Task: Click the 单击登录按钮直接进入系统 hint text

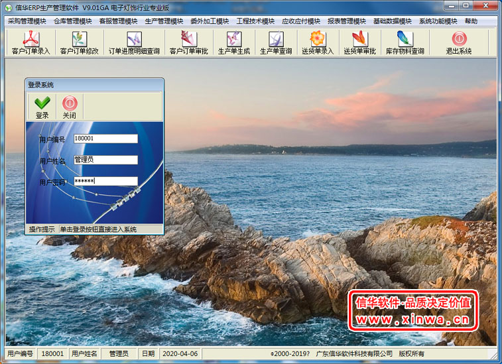Action: point(98,229)
